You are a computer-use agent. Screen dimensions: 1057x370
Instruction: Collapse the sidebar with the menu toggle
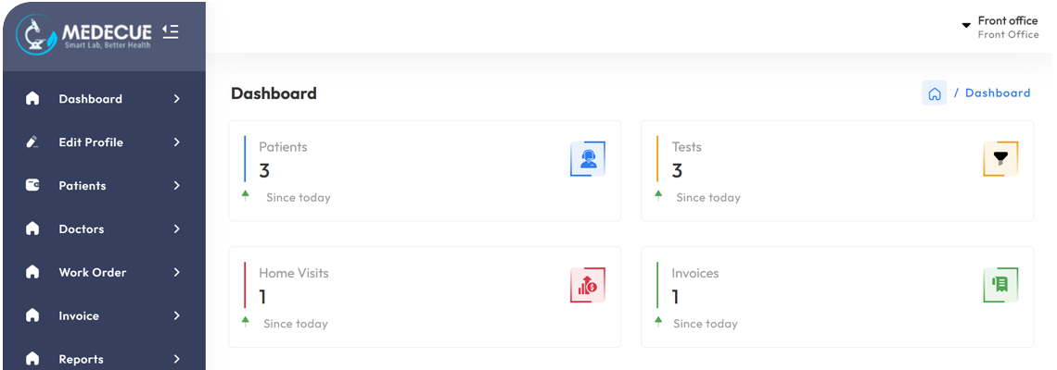170,31
